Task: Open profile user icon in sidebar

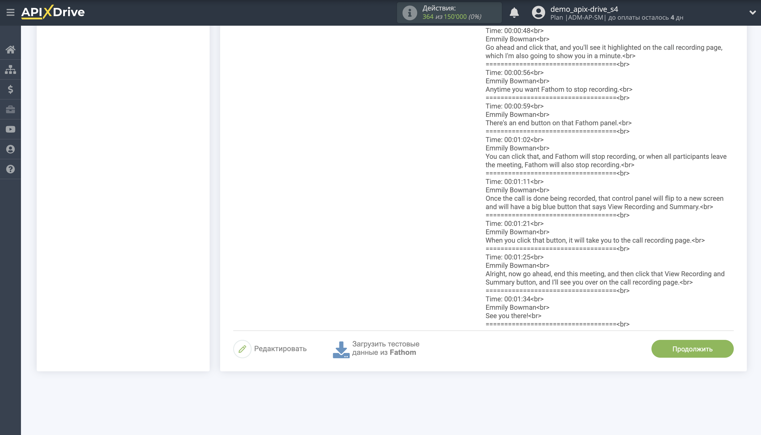Action: click(10, 149)
